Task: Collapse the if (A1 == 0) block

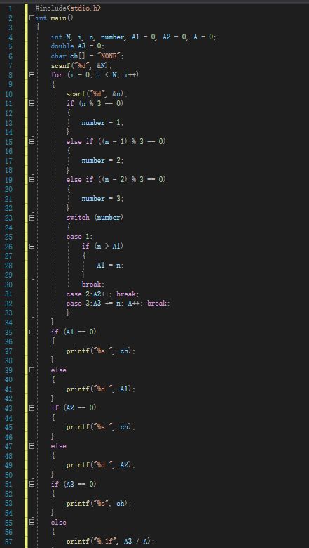Action: coord(32,332)
